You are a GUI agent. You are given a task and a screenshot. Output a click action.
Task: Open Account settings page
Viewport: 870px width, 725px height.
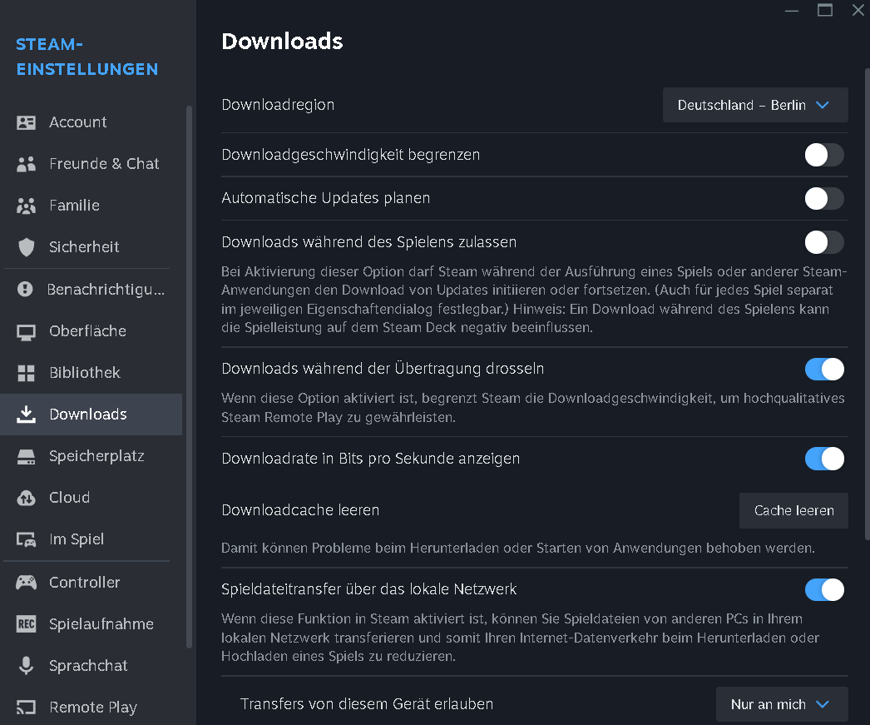click(x=91, y=122)
